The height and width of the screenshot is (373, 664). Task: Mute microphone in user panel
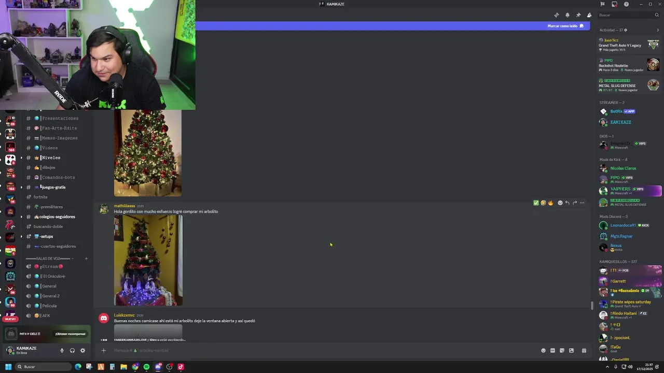pos(62,351)
